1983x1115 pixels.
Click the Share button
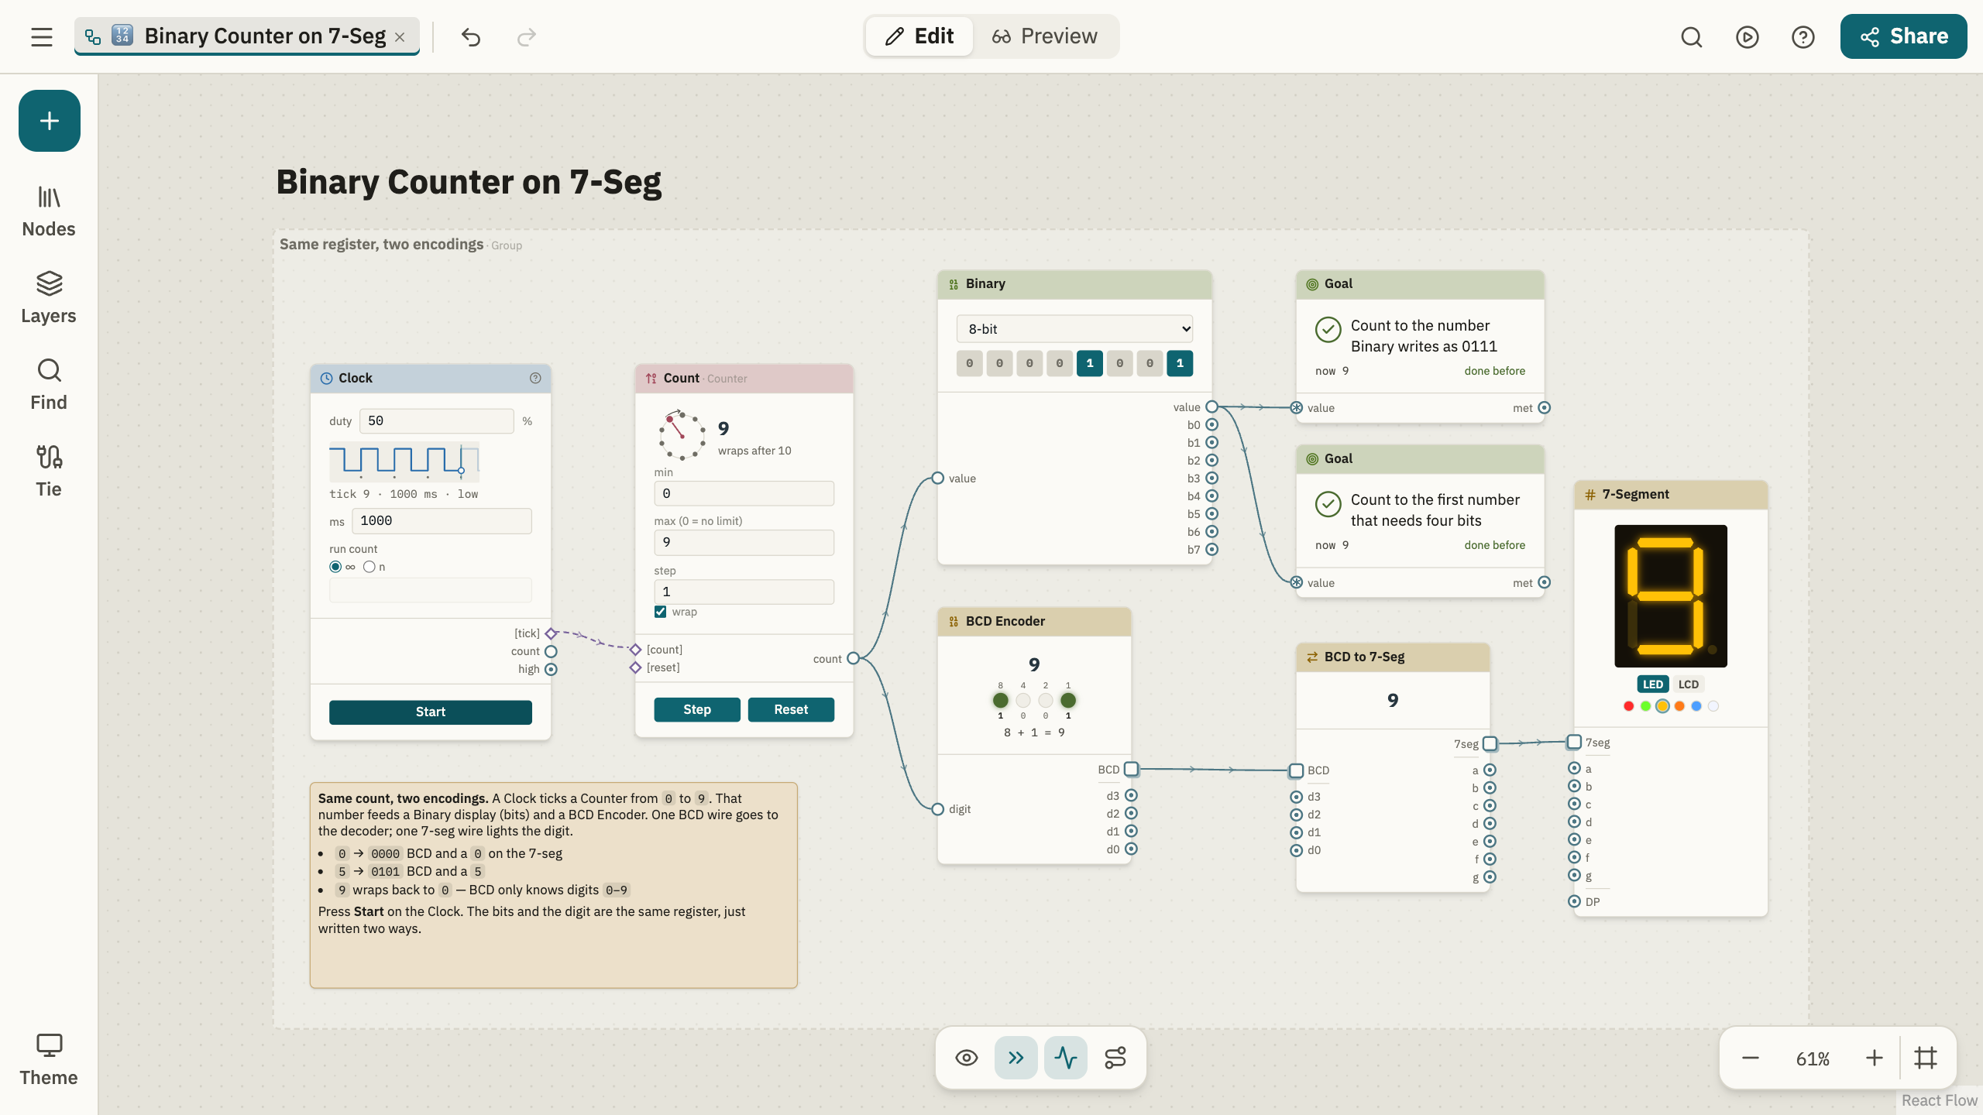(1903, 36)
